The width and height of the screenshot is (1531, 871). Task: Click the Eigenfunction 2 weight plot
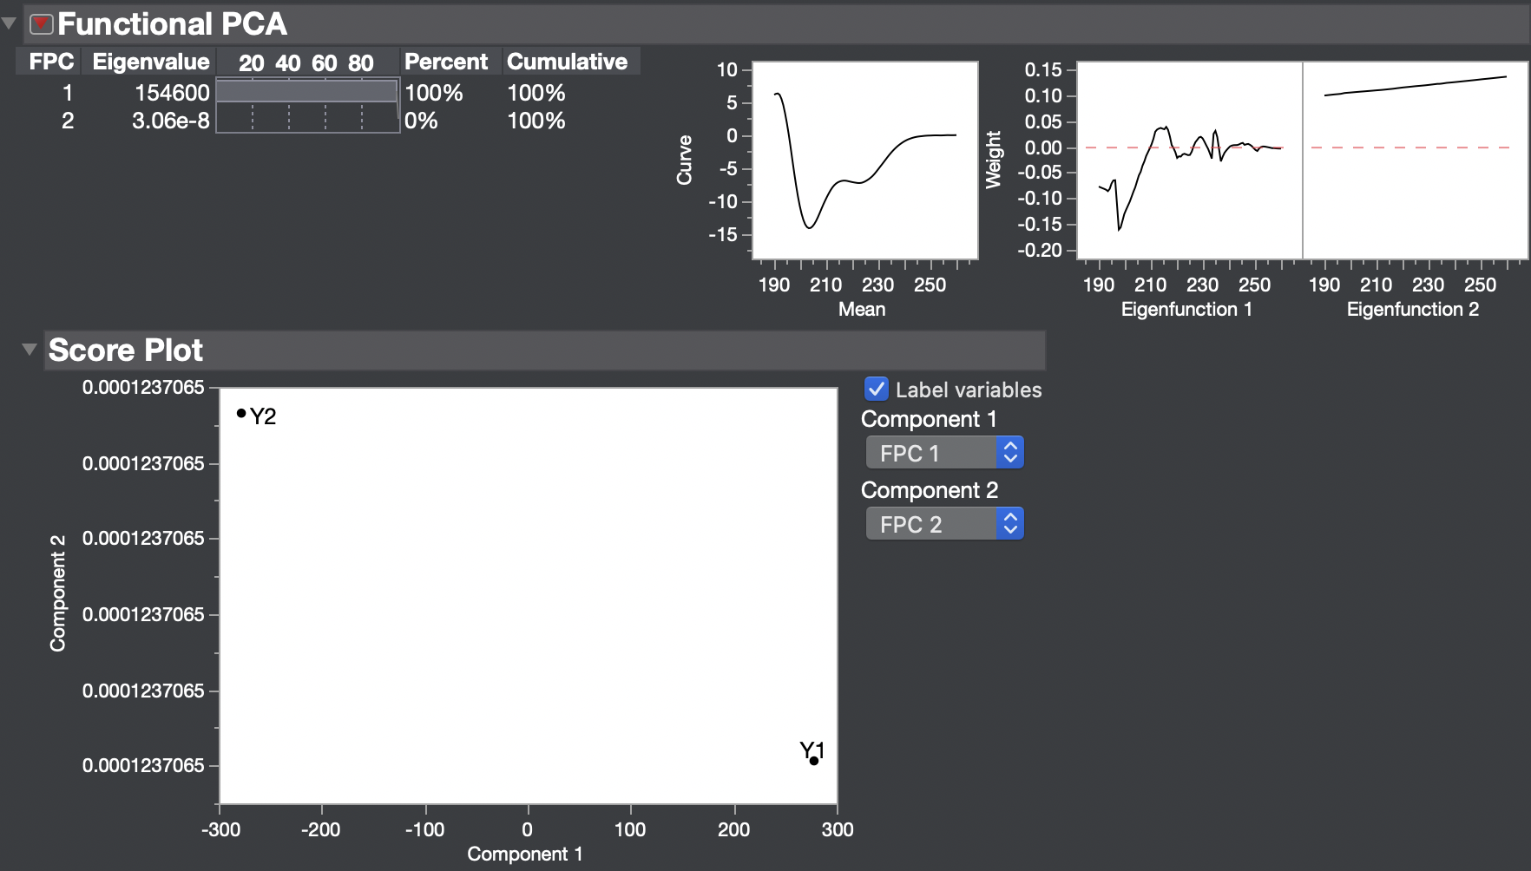point(1413,160)
